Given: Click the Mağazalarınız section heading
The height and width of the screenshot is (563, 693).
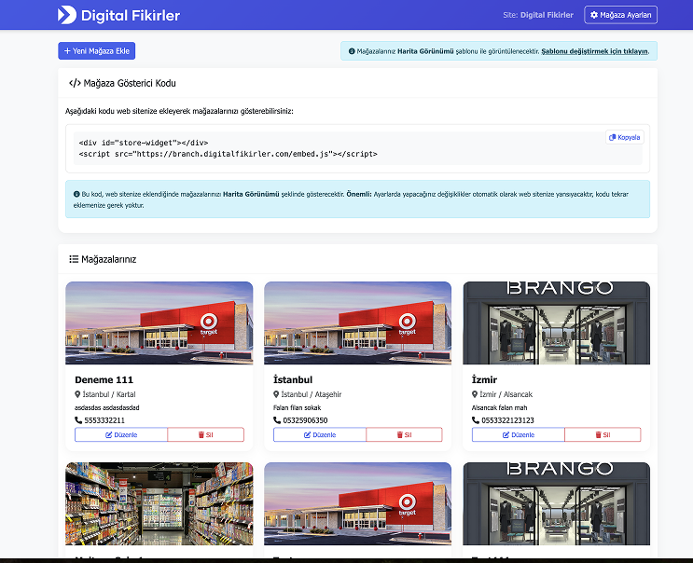Looking at the screenshot, I should tap(109, 259).
